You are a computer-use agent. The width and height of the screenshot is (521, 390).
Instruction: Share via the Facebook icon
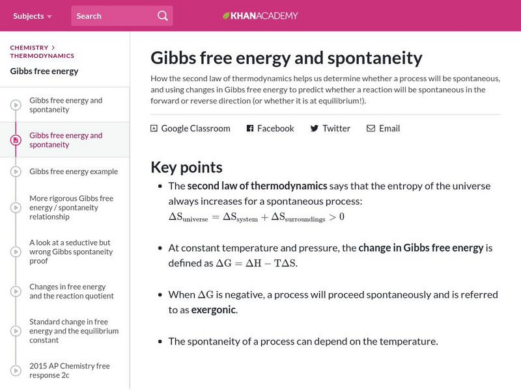[x=249, y=129]
